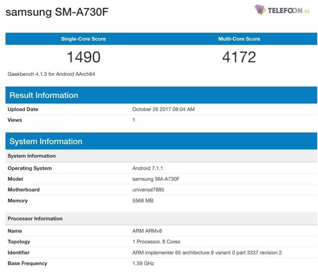Click the 'Upload Date' label
Viewport: 318px width, 274px height.
point(23,109)
